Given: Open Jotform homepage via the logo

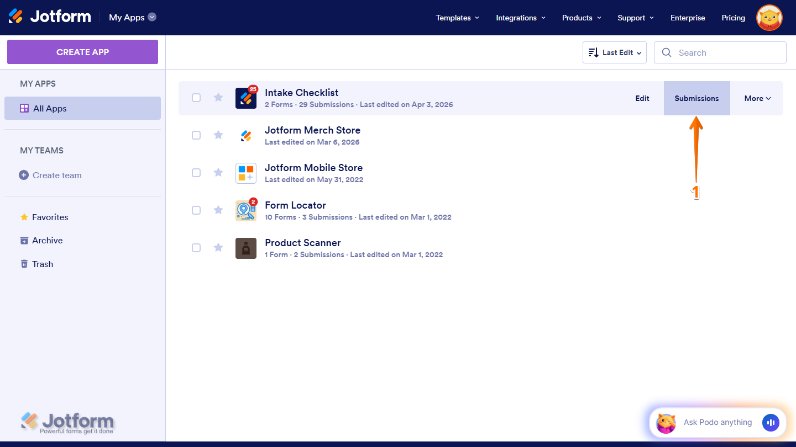Looking at the screenshot, I should point(50,16).
